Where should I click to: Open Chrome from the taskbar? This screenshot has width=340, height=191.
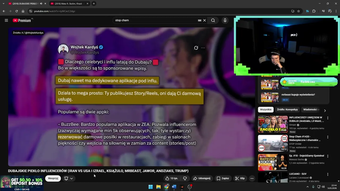pos(166,187)
